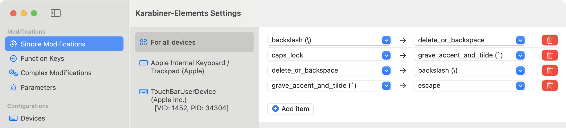Click the For all devices grid icon
The image size is (566, 128).
pyautogui.click(x=143, y=42)
